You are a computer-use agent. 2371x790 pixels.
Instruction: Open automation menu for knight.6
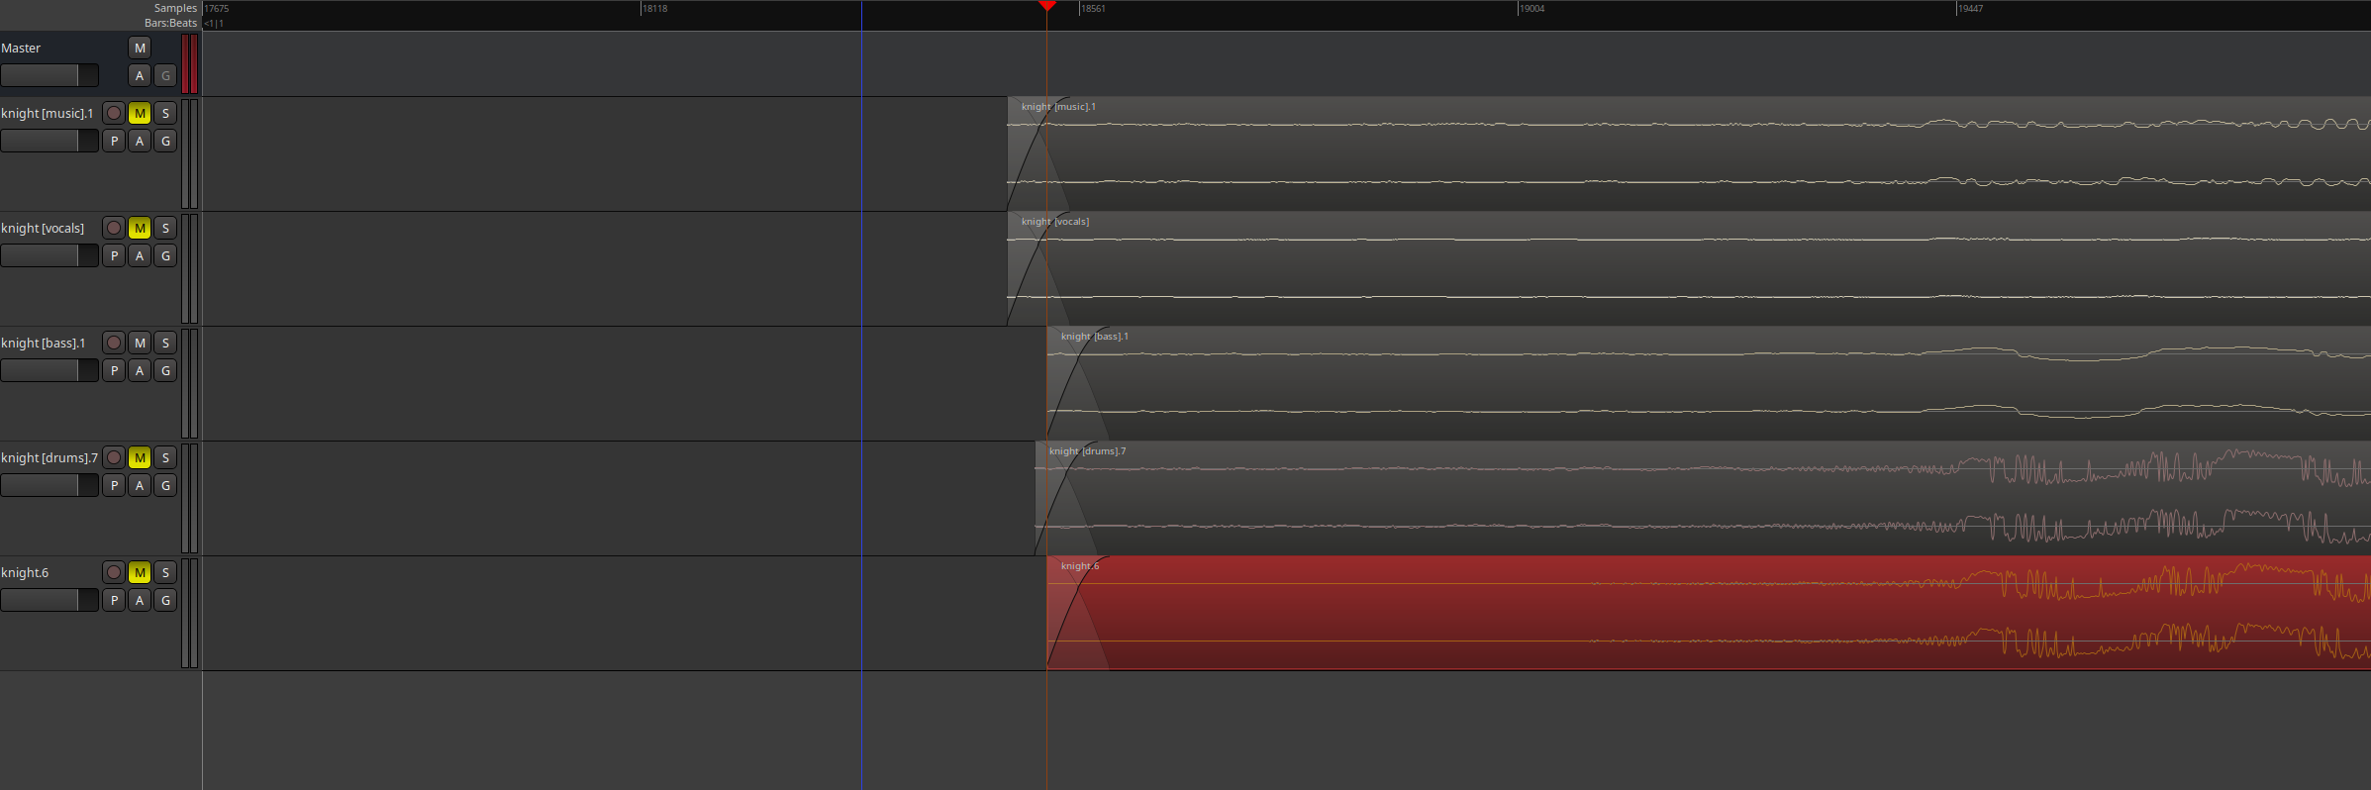coord(140,600)
